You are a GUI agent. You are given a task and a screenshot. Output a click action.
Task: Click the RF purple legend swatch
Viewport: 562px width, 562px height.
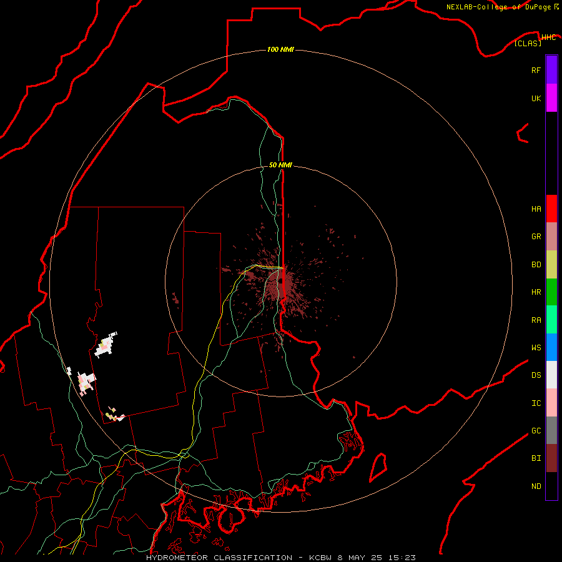coord(551,70)
